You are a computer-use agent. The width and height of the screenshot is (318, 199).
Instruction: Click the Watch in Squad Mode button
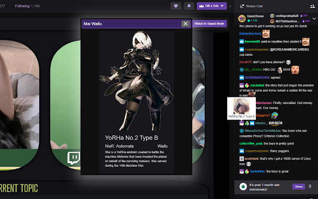209,23
